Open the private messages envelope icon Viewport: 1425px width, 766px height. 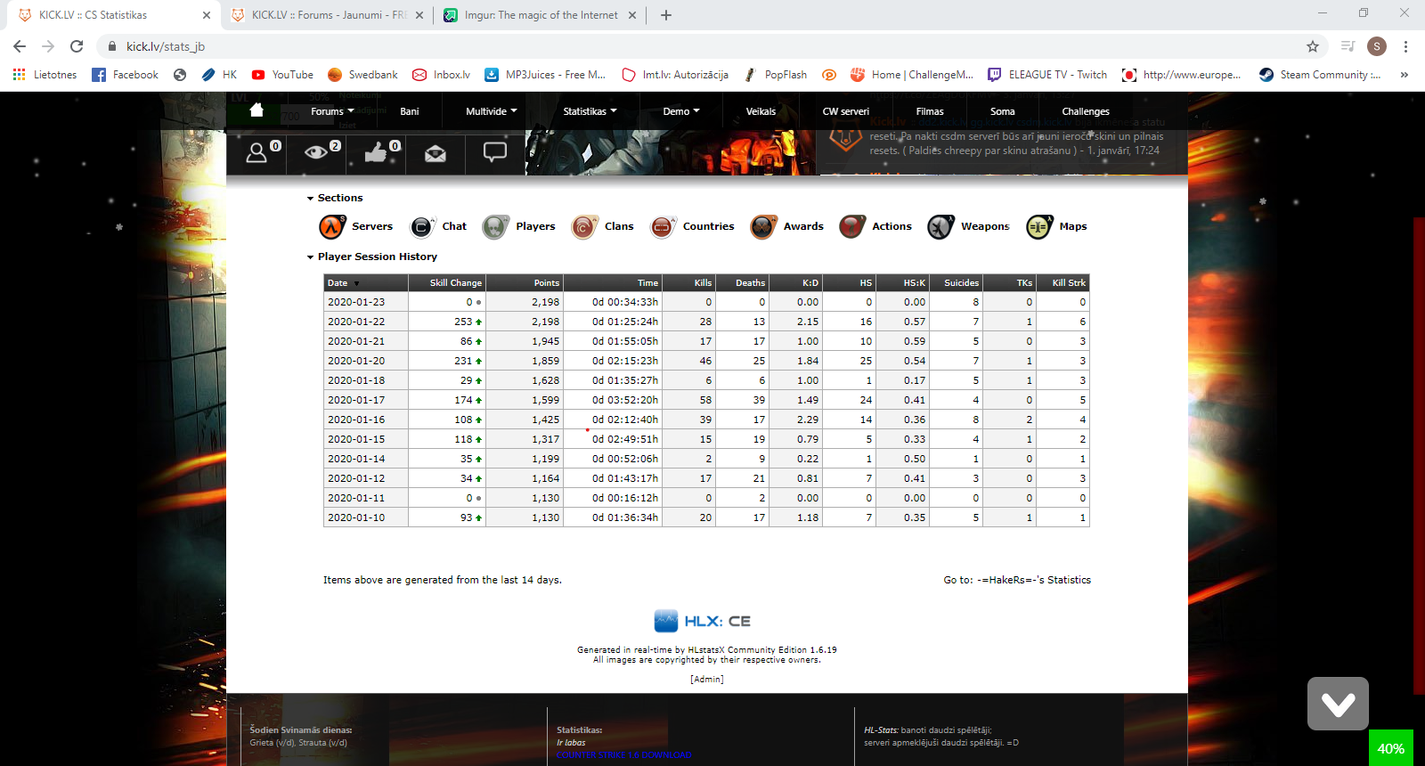(x=436, y=154)
